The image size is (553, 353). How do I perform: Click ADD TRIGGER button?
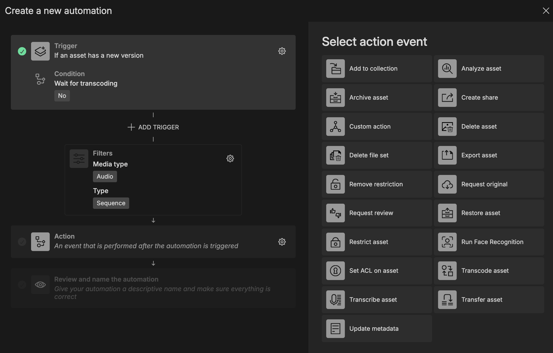coord(153,127)
